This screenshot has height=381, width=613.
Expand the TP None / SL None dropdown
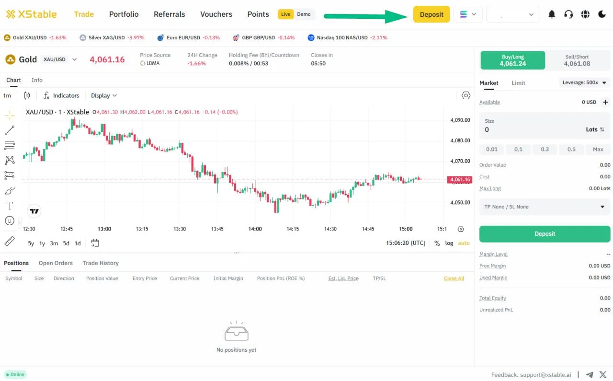pos(545,207)
